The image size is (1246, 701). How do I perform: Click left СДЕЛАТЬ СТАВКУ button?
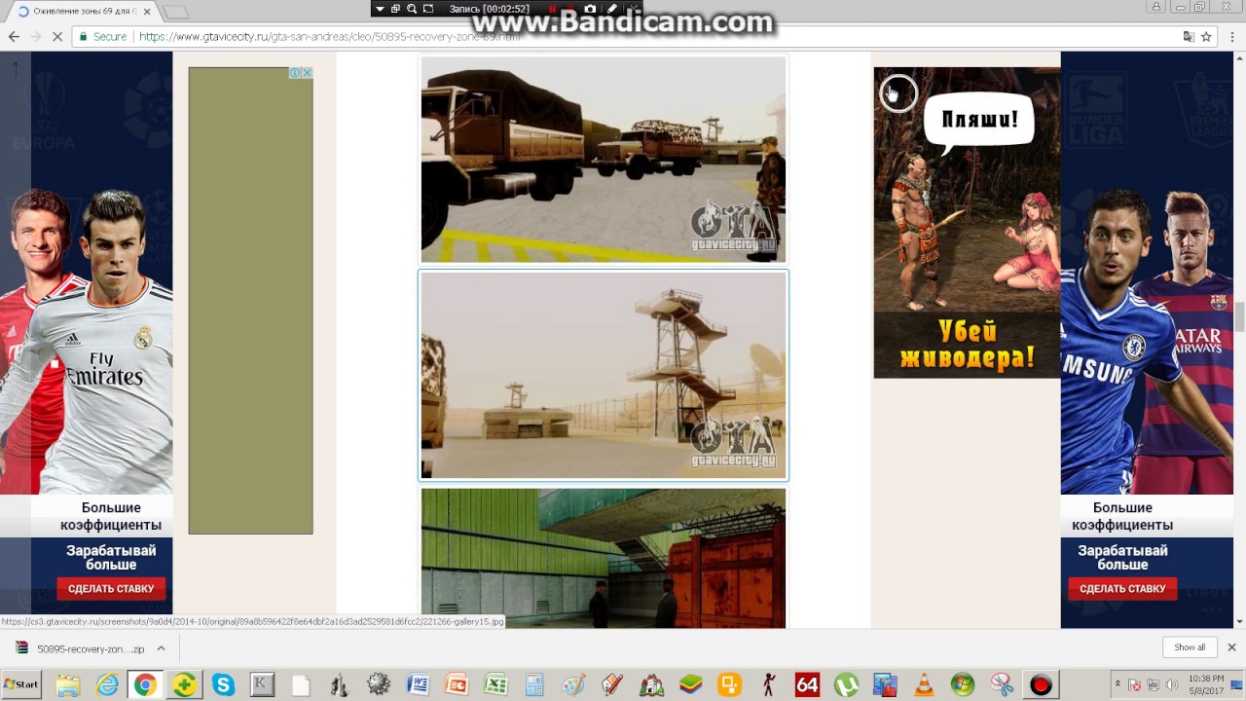(x=111, y=588)
